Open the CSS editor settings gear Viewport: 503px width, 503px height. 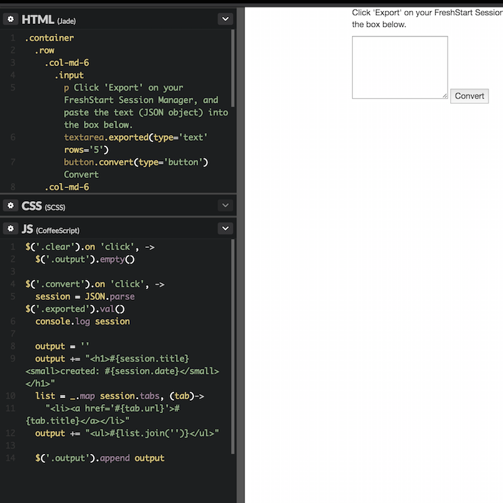pos(11,206)
